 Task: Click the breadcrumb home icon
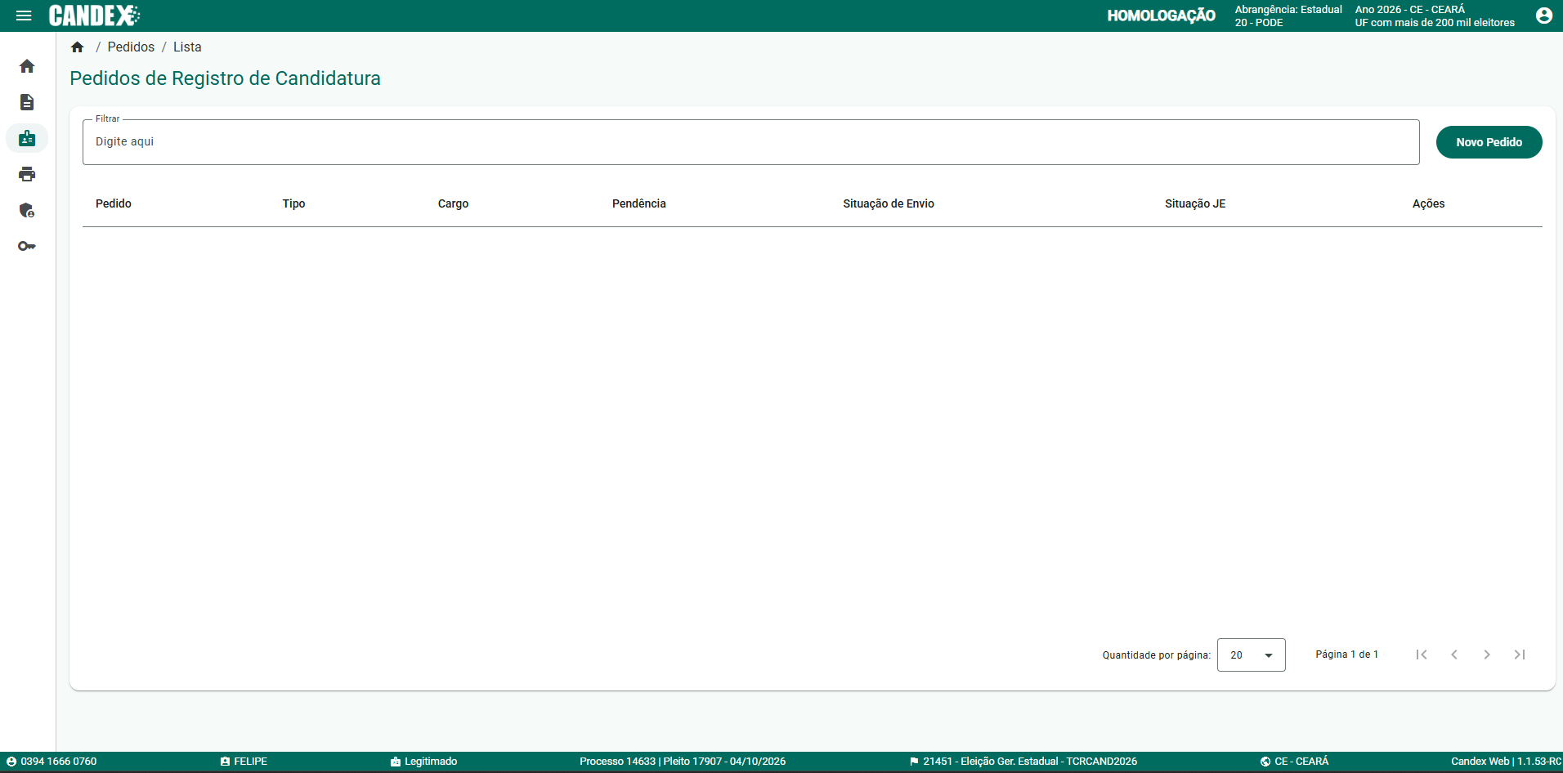[x=78, y=47]
